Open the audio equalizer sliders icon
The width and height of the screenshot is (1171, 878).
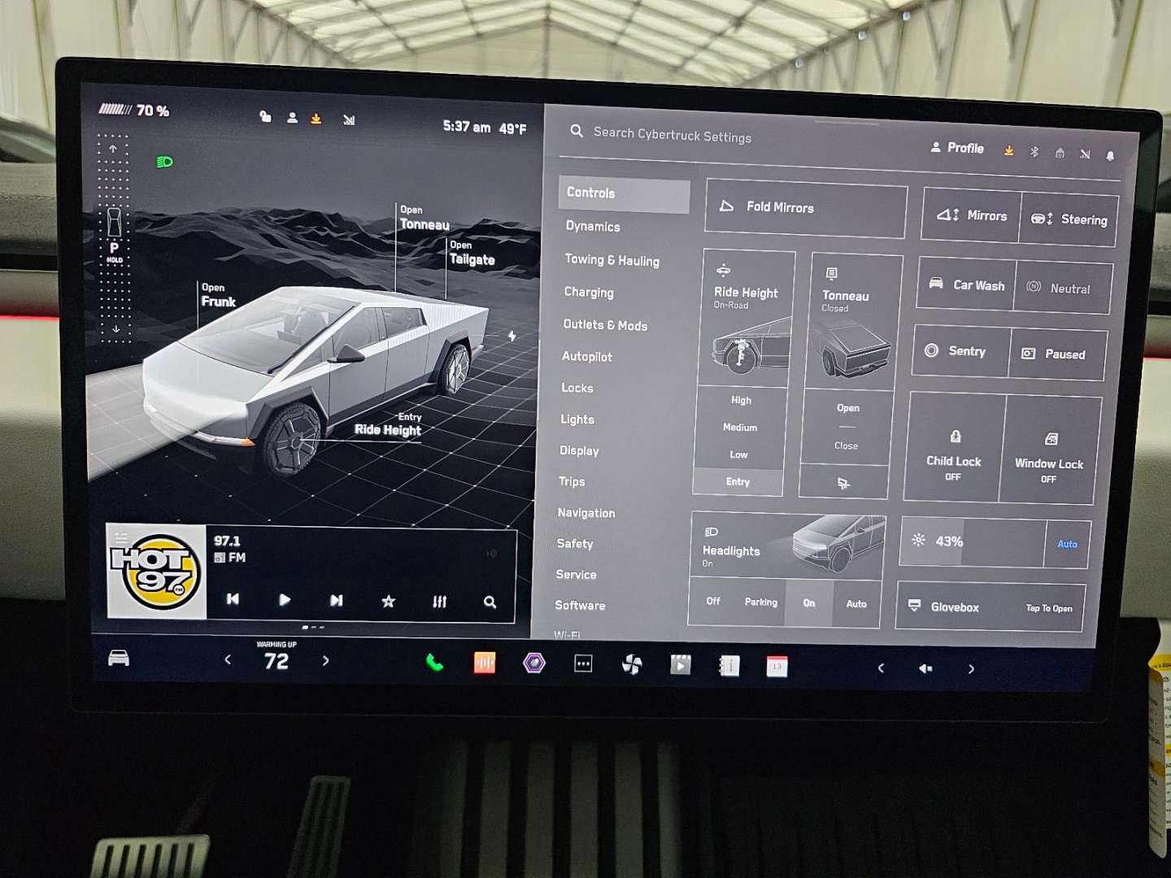(x=440, y=602)
